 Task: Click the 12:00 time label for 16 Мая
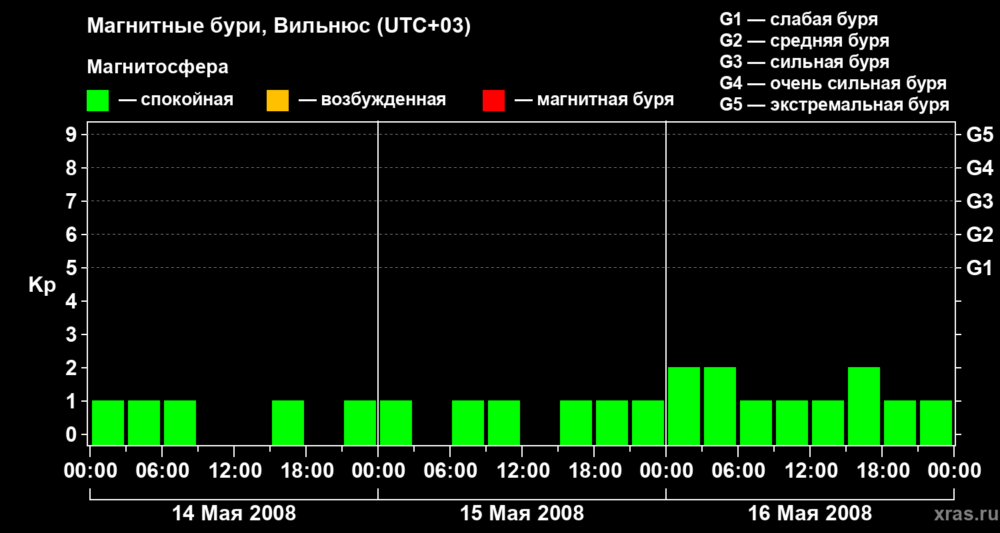pyautogui.click(x=810, y=471)
